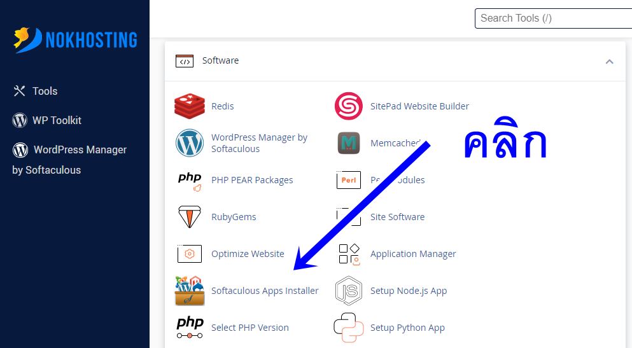Click the Software section code icon

pyautogui.click(x=185, y=61)
